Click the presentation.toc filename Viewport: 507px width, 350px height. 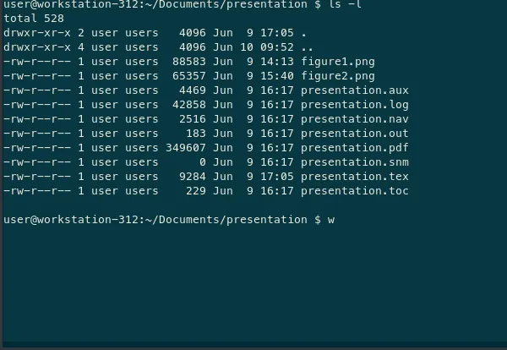coord(355,191)
